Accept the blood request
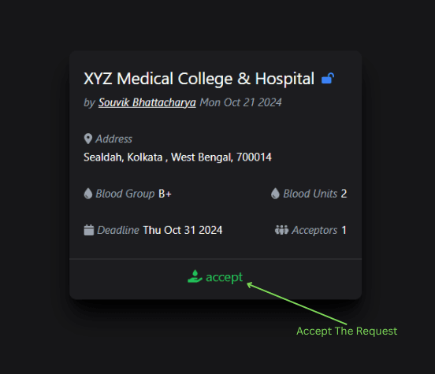Image resolution: width=435 pixels, height=374 pixels. click(x=215, y=277)
